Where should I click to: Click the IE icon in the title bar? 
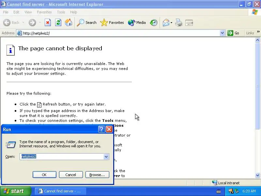coord(3,4)
